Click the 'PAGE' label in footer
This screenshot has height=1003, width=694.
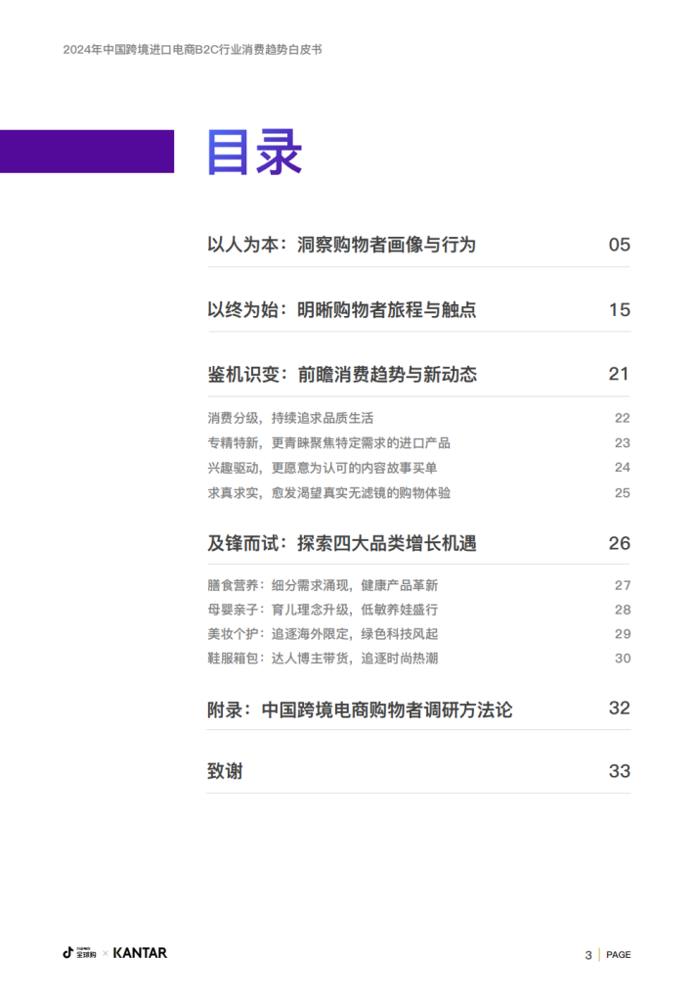(618, 954)
